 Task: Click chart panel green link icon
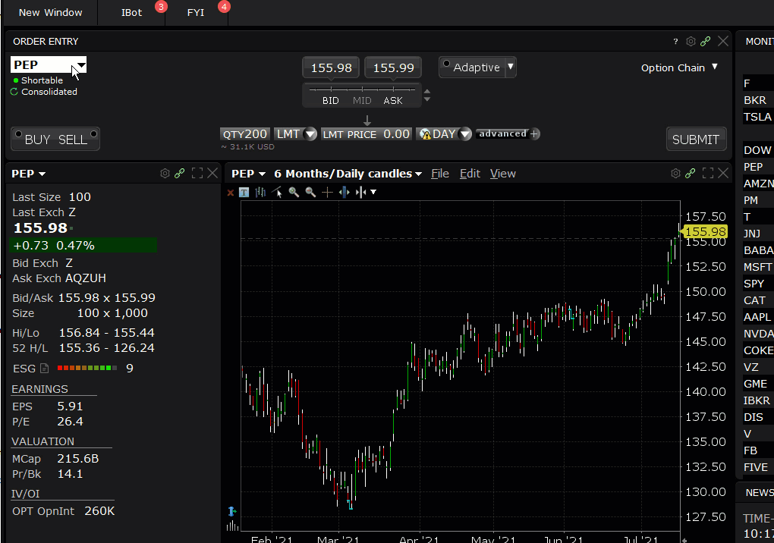click(690, 173)
